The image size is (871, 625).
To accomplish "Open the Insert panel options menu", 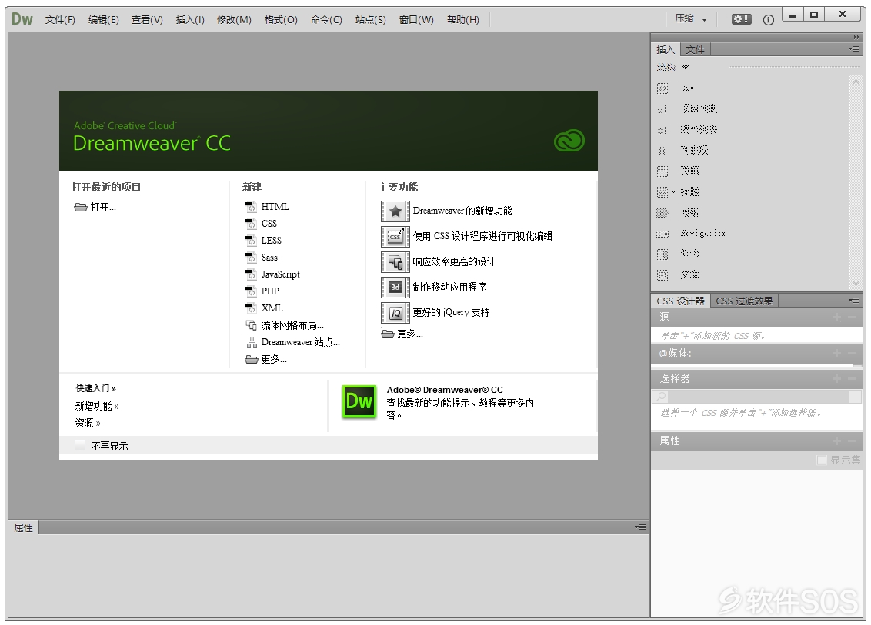I will pos(854,49).
